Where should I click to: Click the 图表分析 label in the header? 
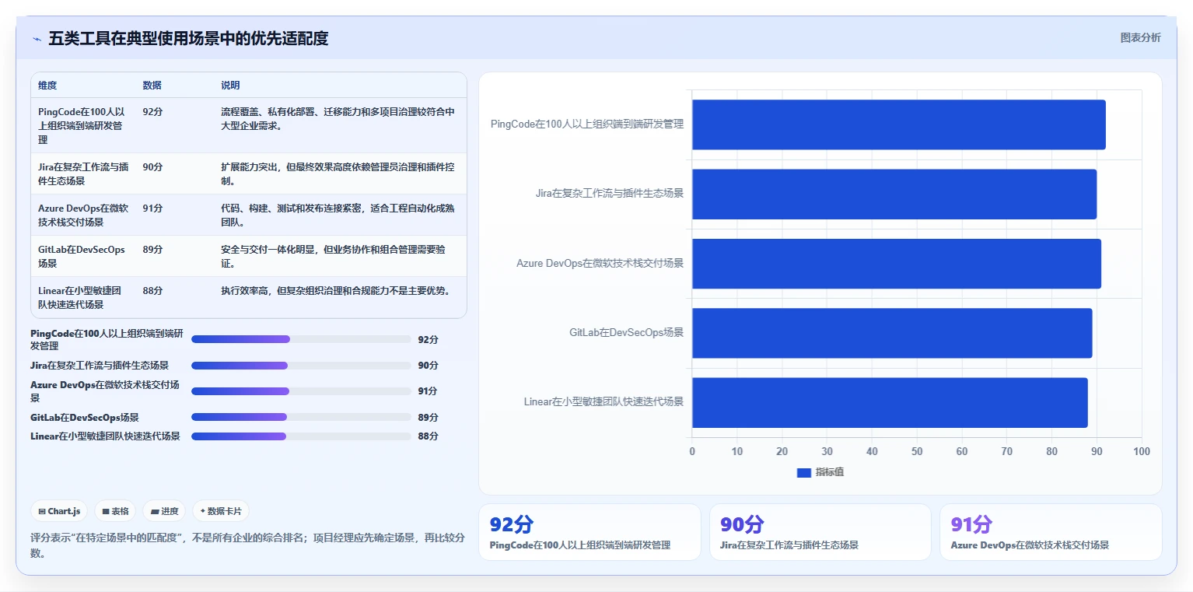[1140, 38]
